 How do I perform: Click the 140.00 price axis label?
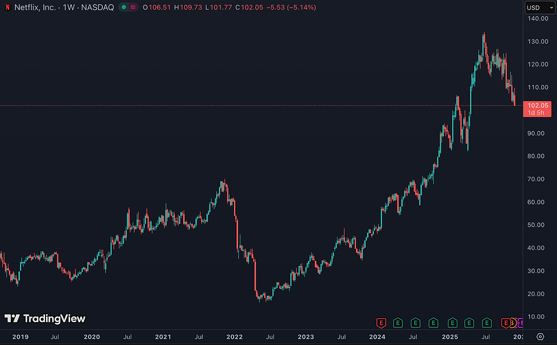click(x=538, y=19)
